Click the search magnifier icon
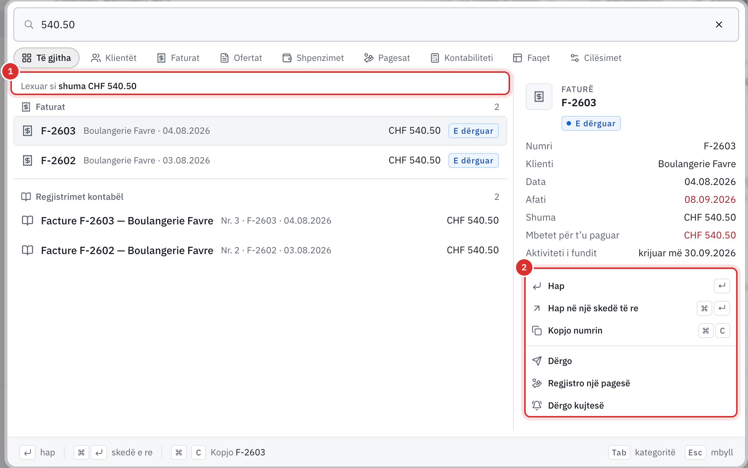The width and height of the screenshot is (748, 468). pyautogui.click(x=29, y=25)
